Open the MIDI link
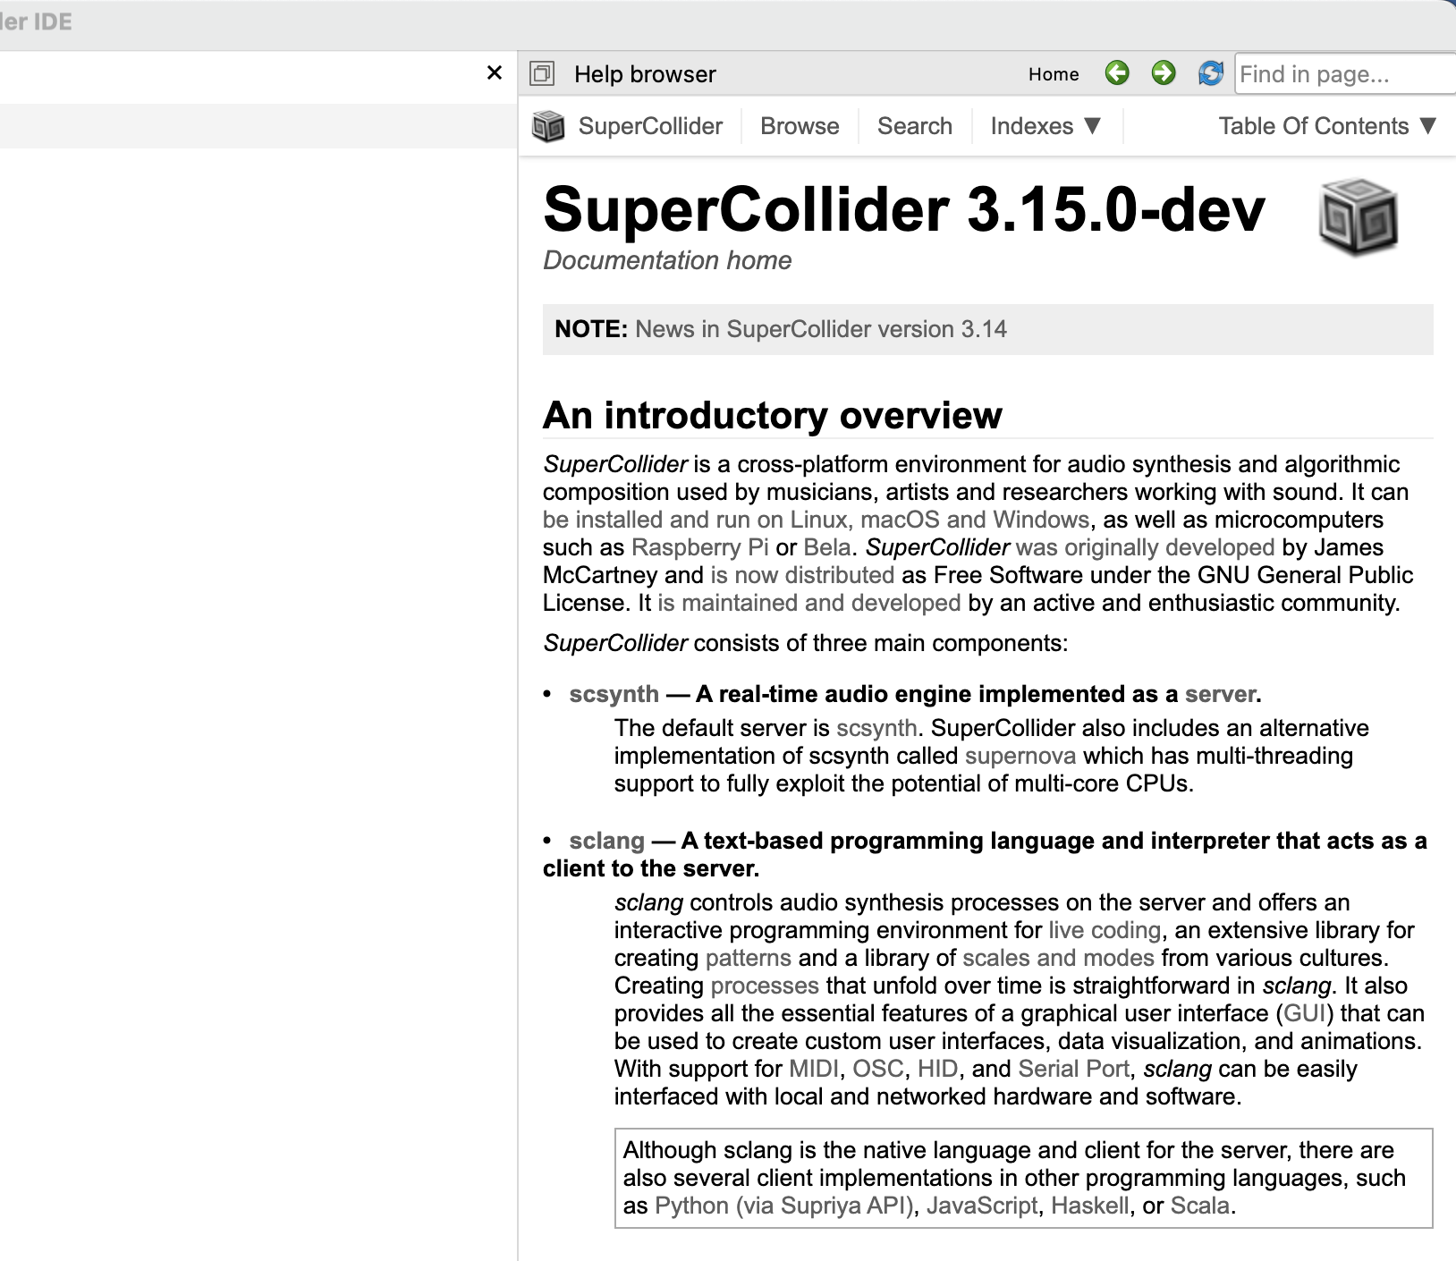 (x=814, y=1069)
